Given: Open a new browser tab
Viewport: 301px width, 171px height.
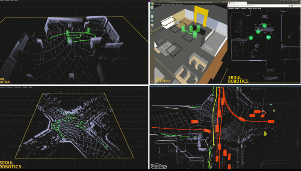Looking at the screenshot, I should tap(248, 3).
